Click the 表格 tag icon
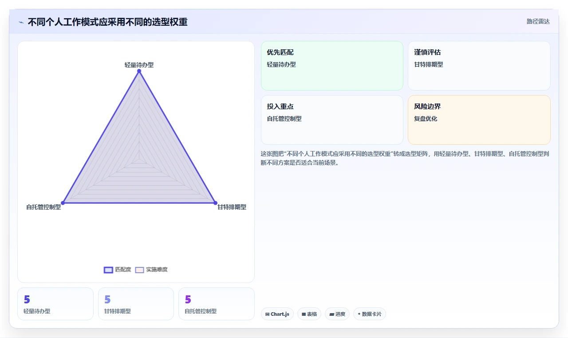 click(304, 314)
